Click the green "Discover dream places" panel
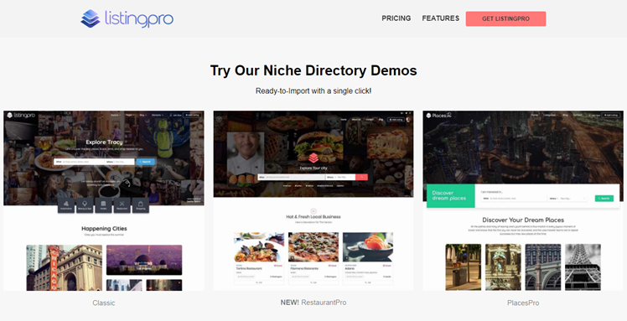The image size is (627, 321). pos(451,195)
